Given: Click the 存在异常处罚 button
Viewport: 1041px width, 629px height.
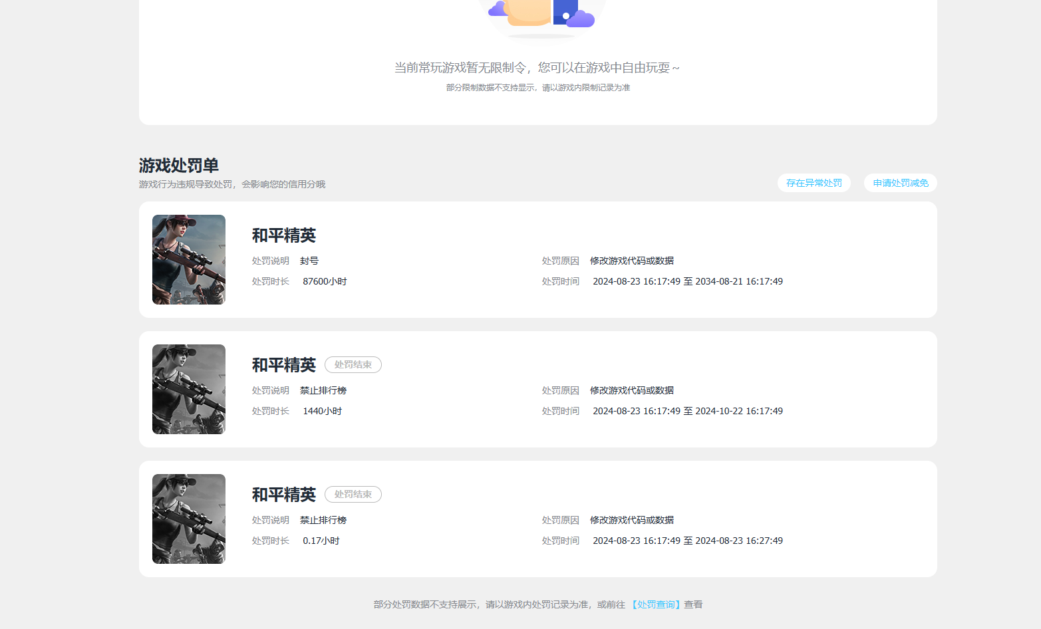Looking at the screenshot, I should tap(814, 183).
